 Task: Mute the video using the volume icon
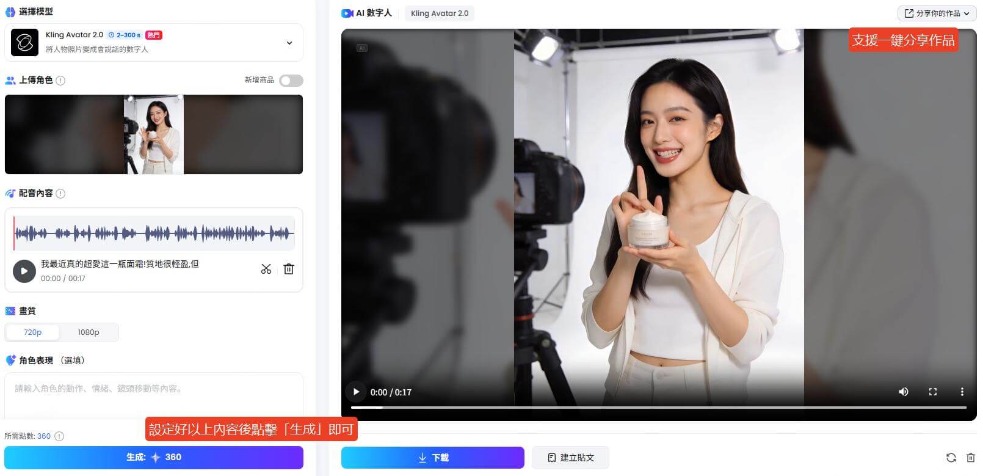point(904,392)
